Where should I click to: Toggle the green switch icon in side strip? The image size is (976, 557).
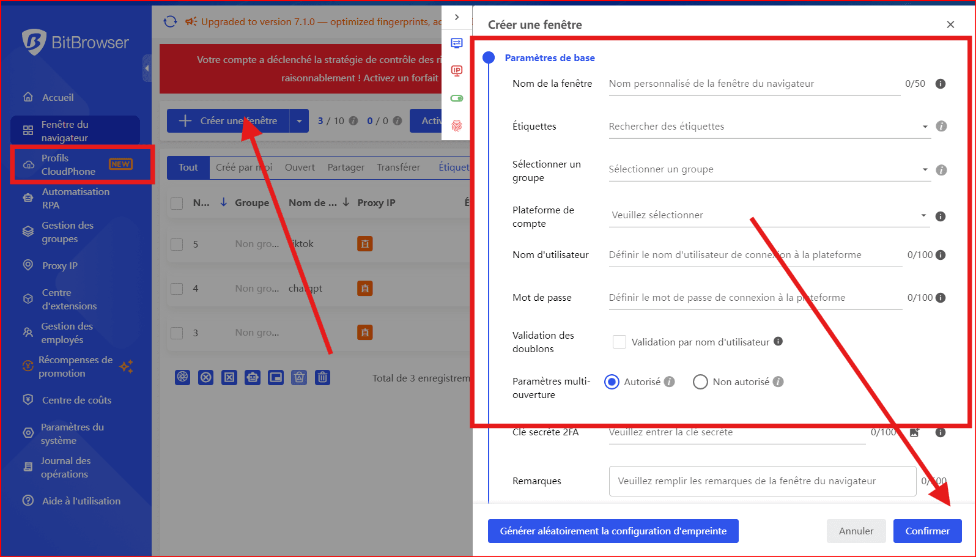click(x=457, y=98)
